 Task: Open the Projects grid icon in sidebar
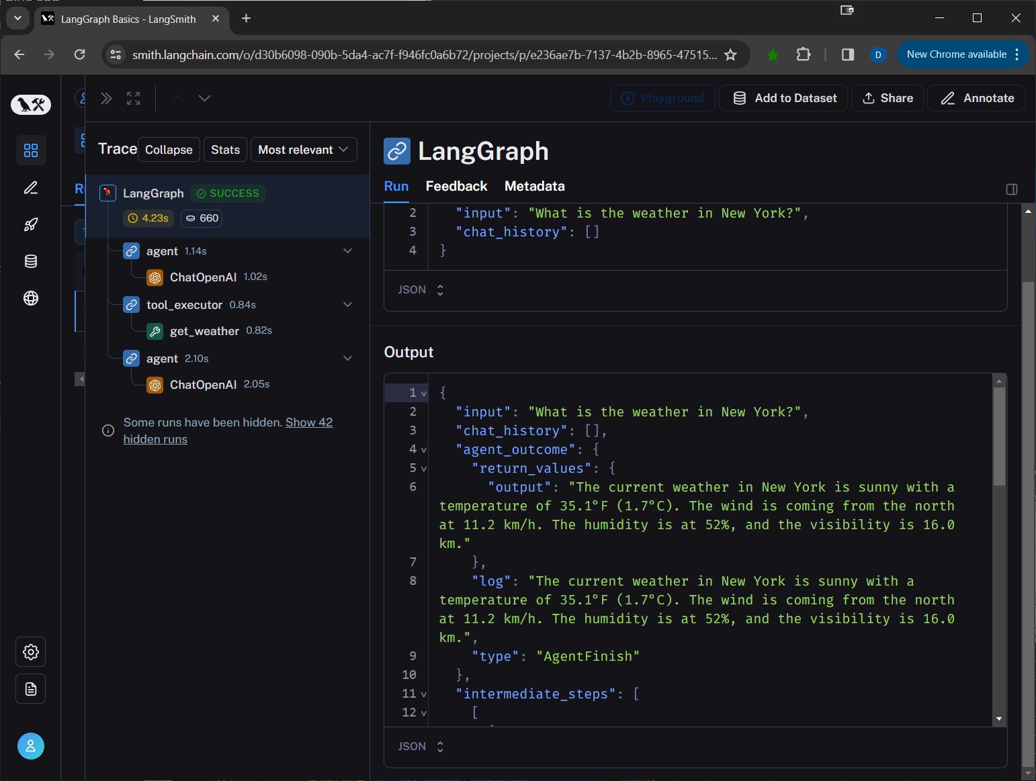[31, 150]
